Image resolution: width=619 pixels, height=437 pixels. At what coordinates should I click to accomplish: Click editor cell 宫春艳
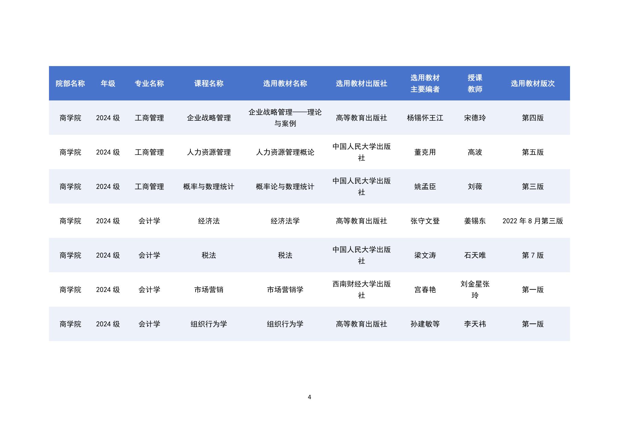tap(425, 290)
